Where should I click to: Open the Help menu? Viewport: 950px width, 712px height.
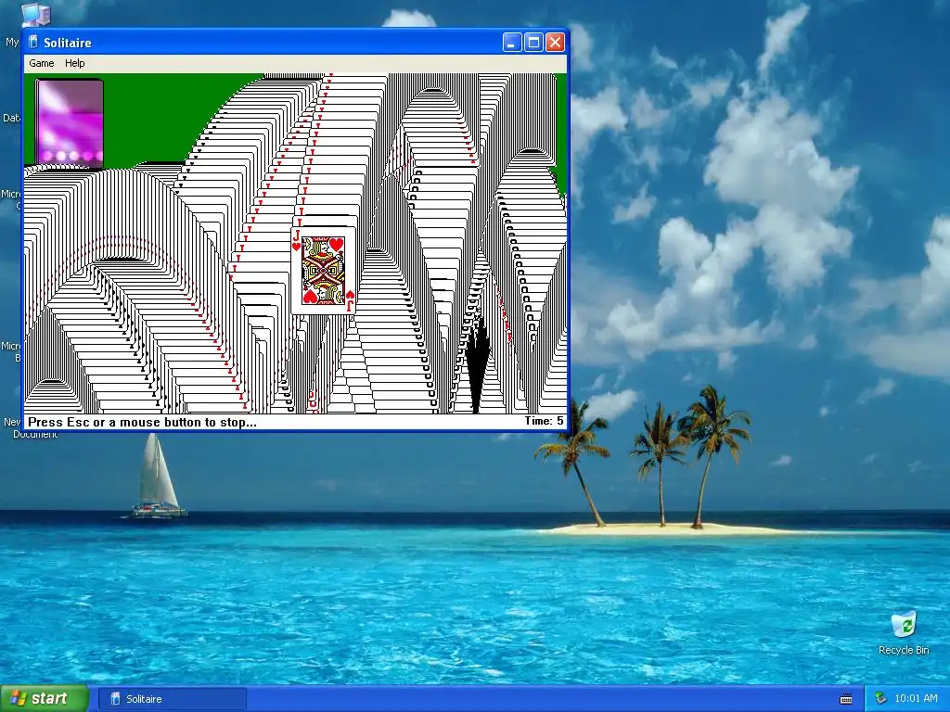pos(74,63)
